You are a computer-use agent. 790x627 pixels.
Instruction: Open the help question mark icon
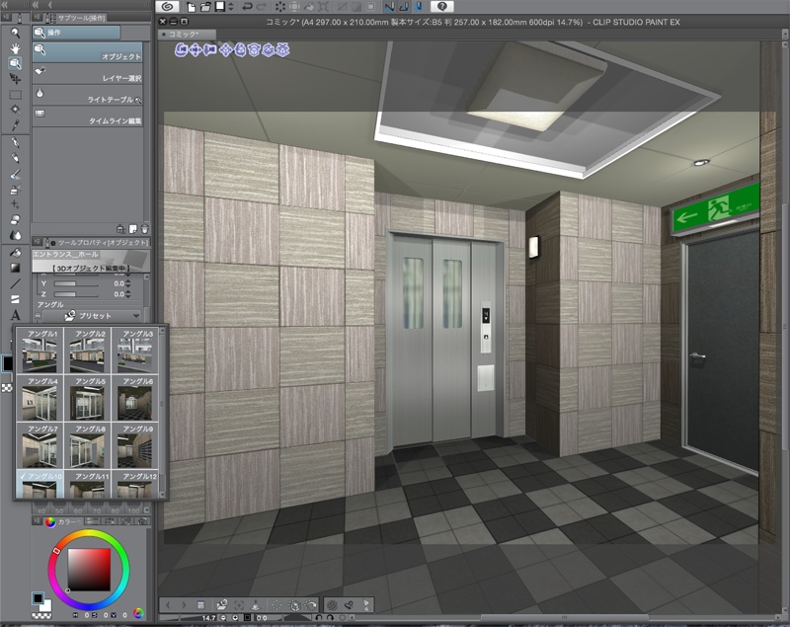441,7
